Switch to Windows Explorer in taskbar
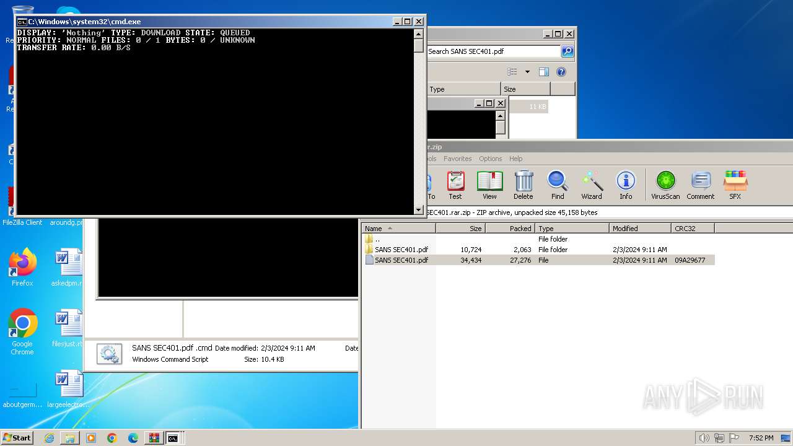 [70, 438]
